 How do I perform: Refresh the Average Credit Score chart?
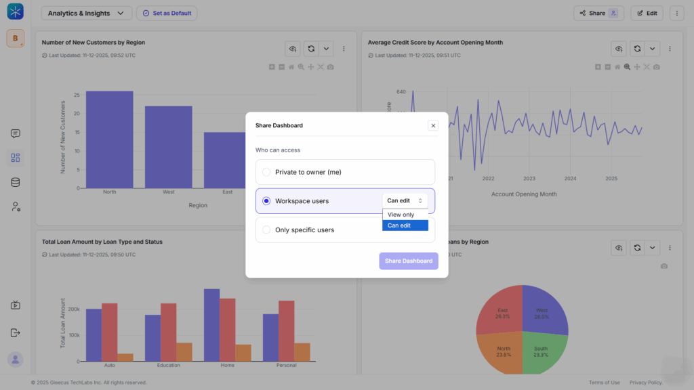pyautogui.click(x=636, y=49)
